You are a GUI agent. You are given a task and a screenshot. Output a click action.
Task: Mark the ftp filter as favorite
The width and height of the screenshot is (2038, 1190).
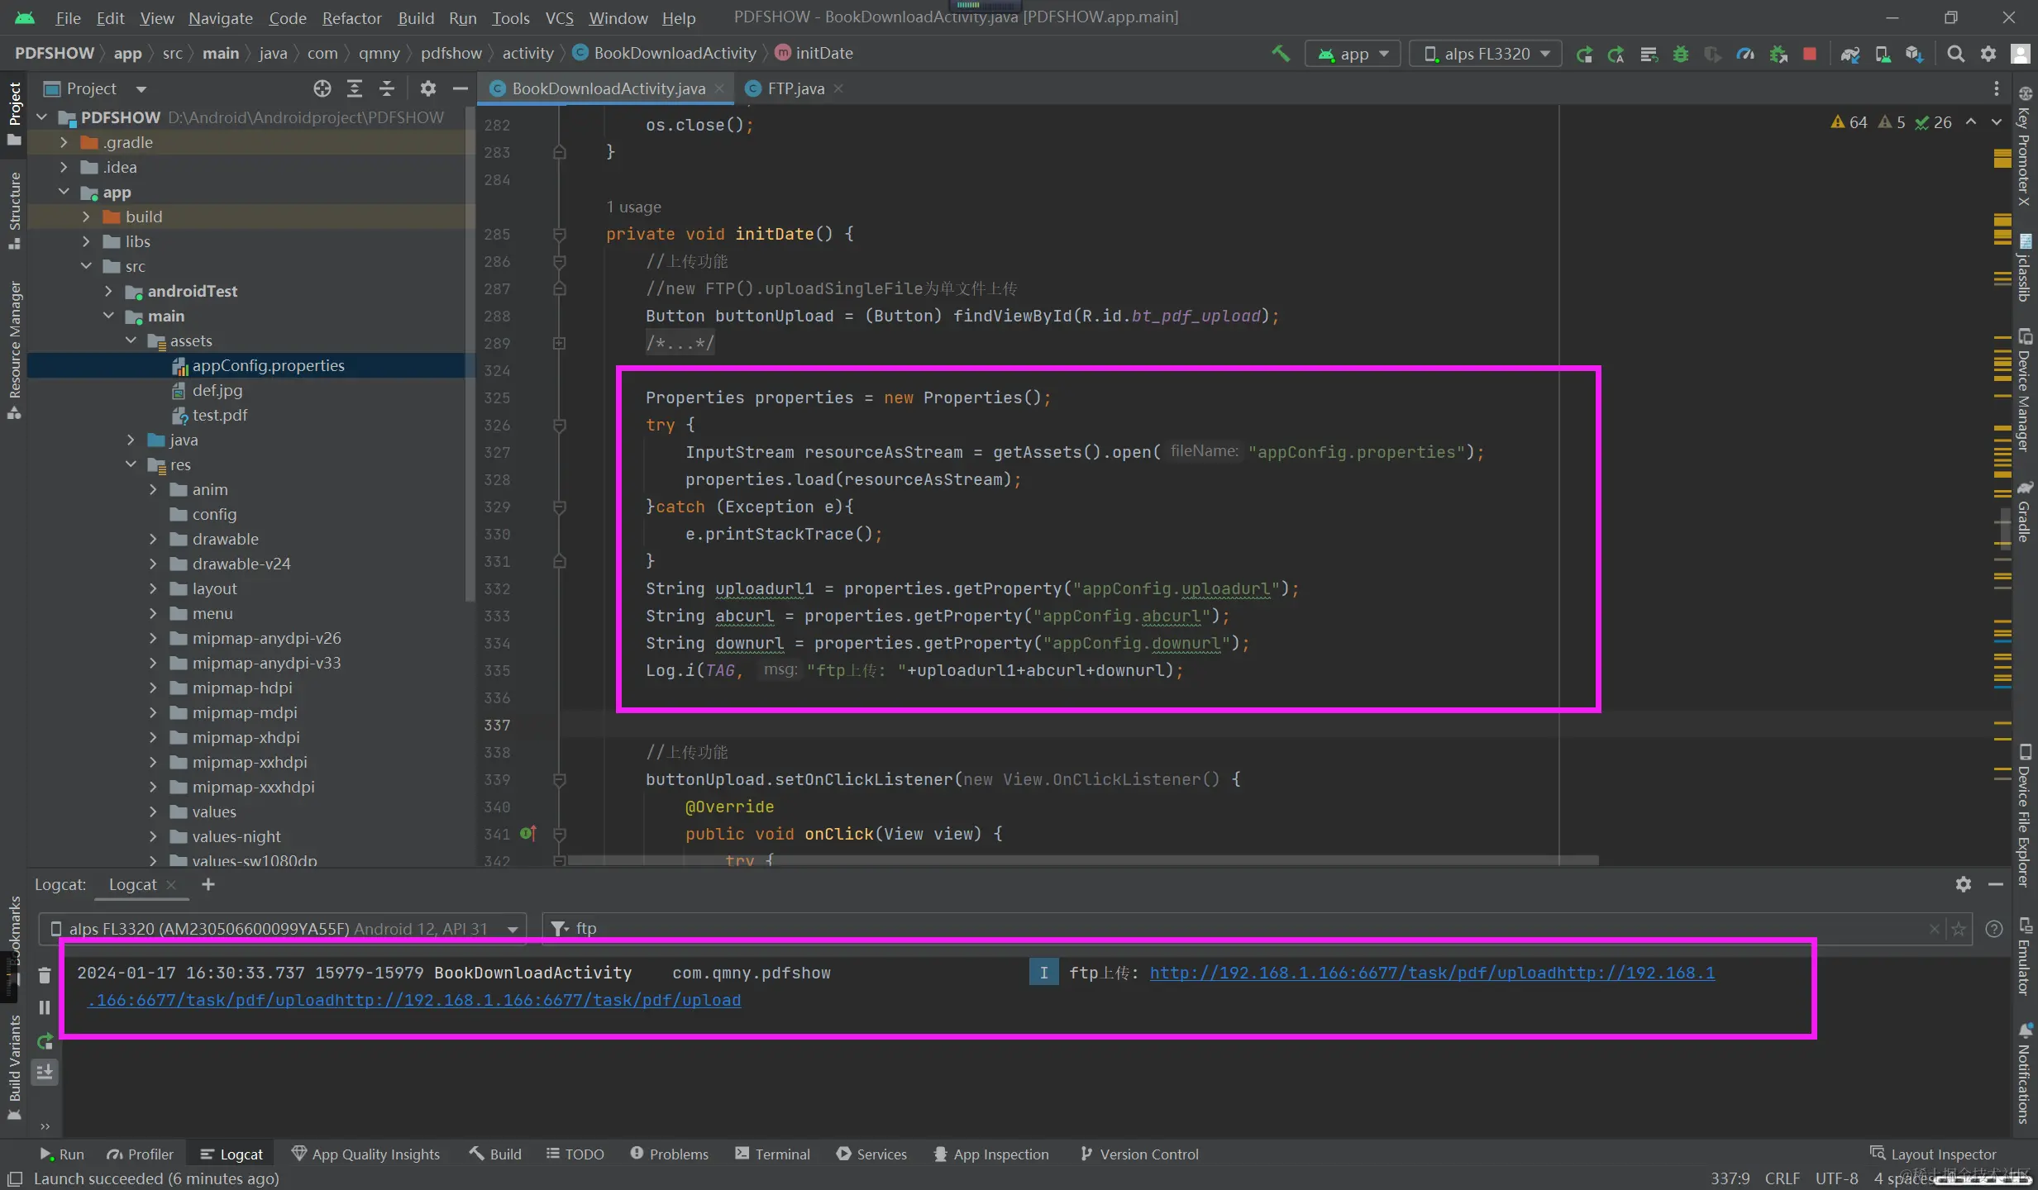click(x=1959, y=929)
